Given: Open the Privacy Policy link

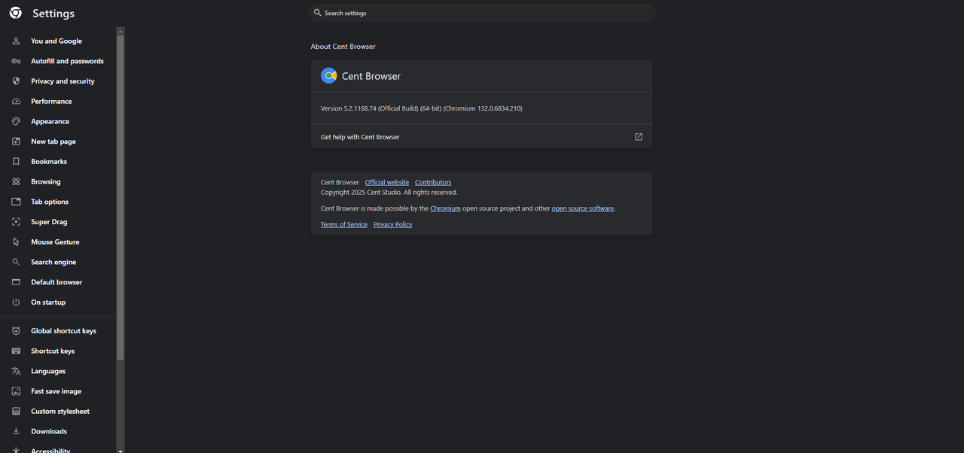Looking at the screenshot, I should (x=392, y=224).
